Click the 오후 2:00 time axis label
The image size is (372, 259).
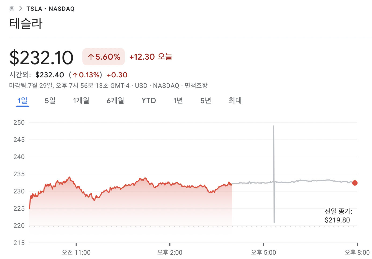click(170, 252)
